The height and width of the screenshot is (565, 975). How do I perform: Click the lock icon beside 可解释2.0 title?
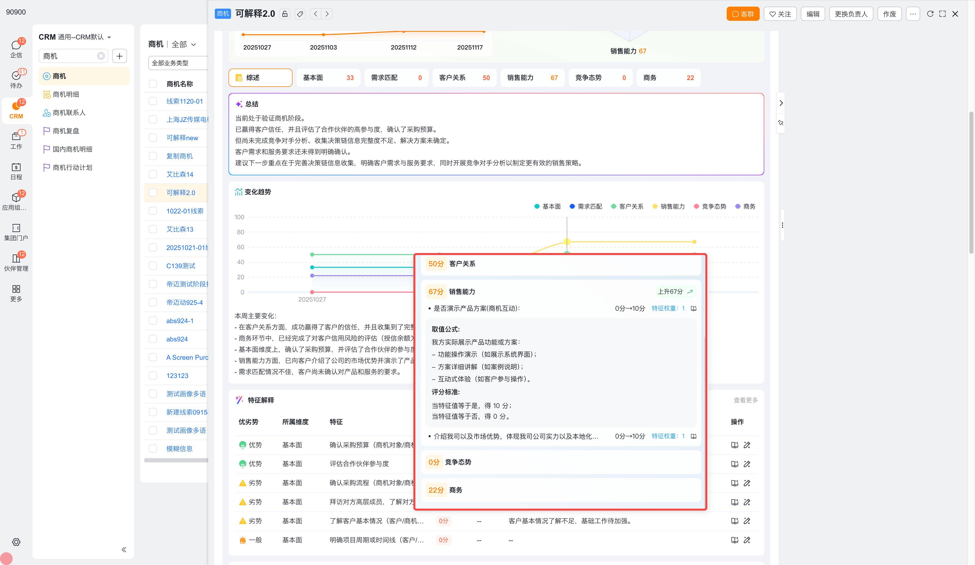click(x=285, y=14)
